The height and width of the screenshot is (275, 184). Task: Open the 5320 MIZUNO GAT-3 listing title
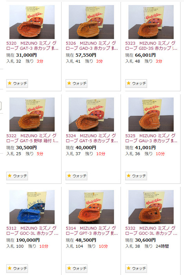coord(32,46)
